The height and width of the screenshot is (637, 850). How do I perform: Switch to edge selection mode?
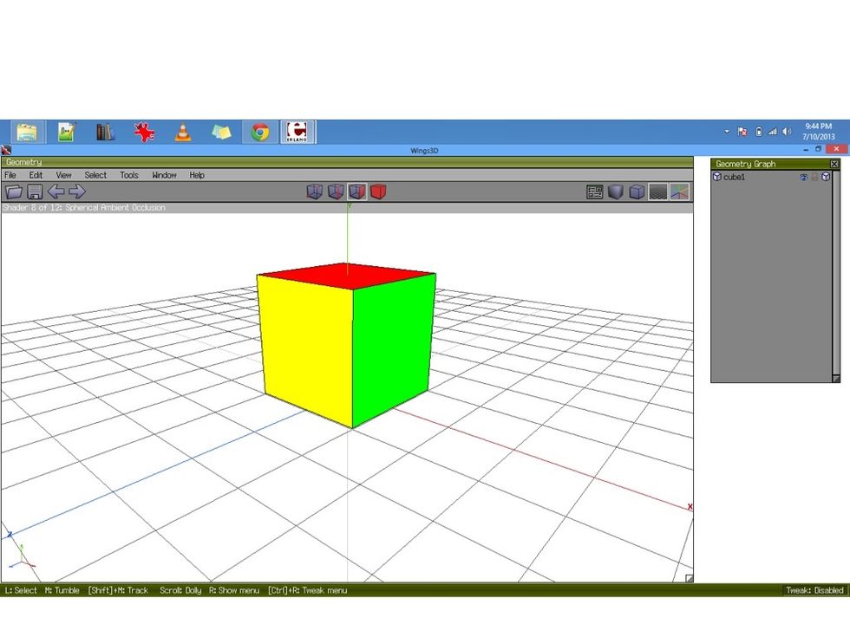click(335, 192)
